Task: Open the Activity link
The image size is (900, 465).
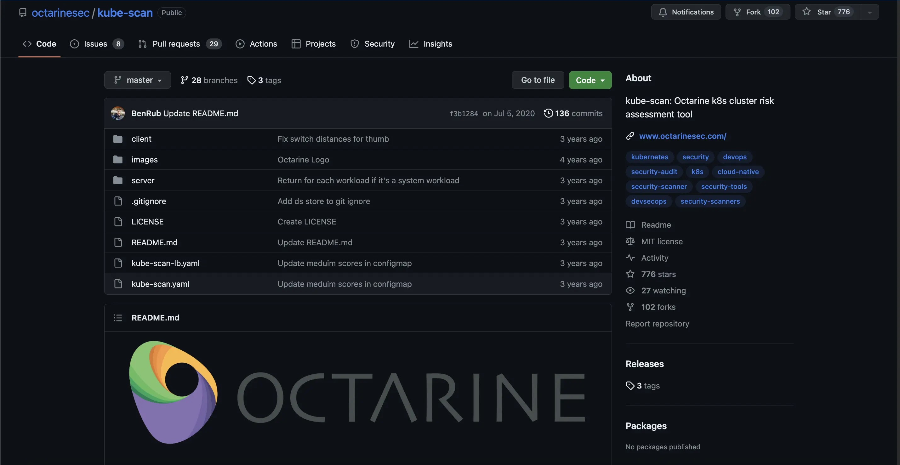Action: (x=647, y=258)
